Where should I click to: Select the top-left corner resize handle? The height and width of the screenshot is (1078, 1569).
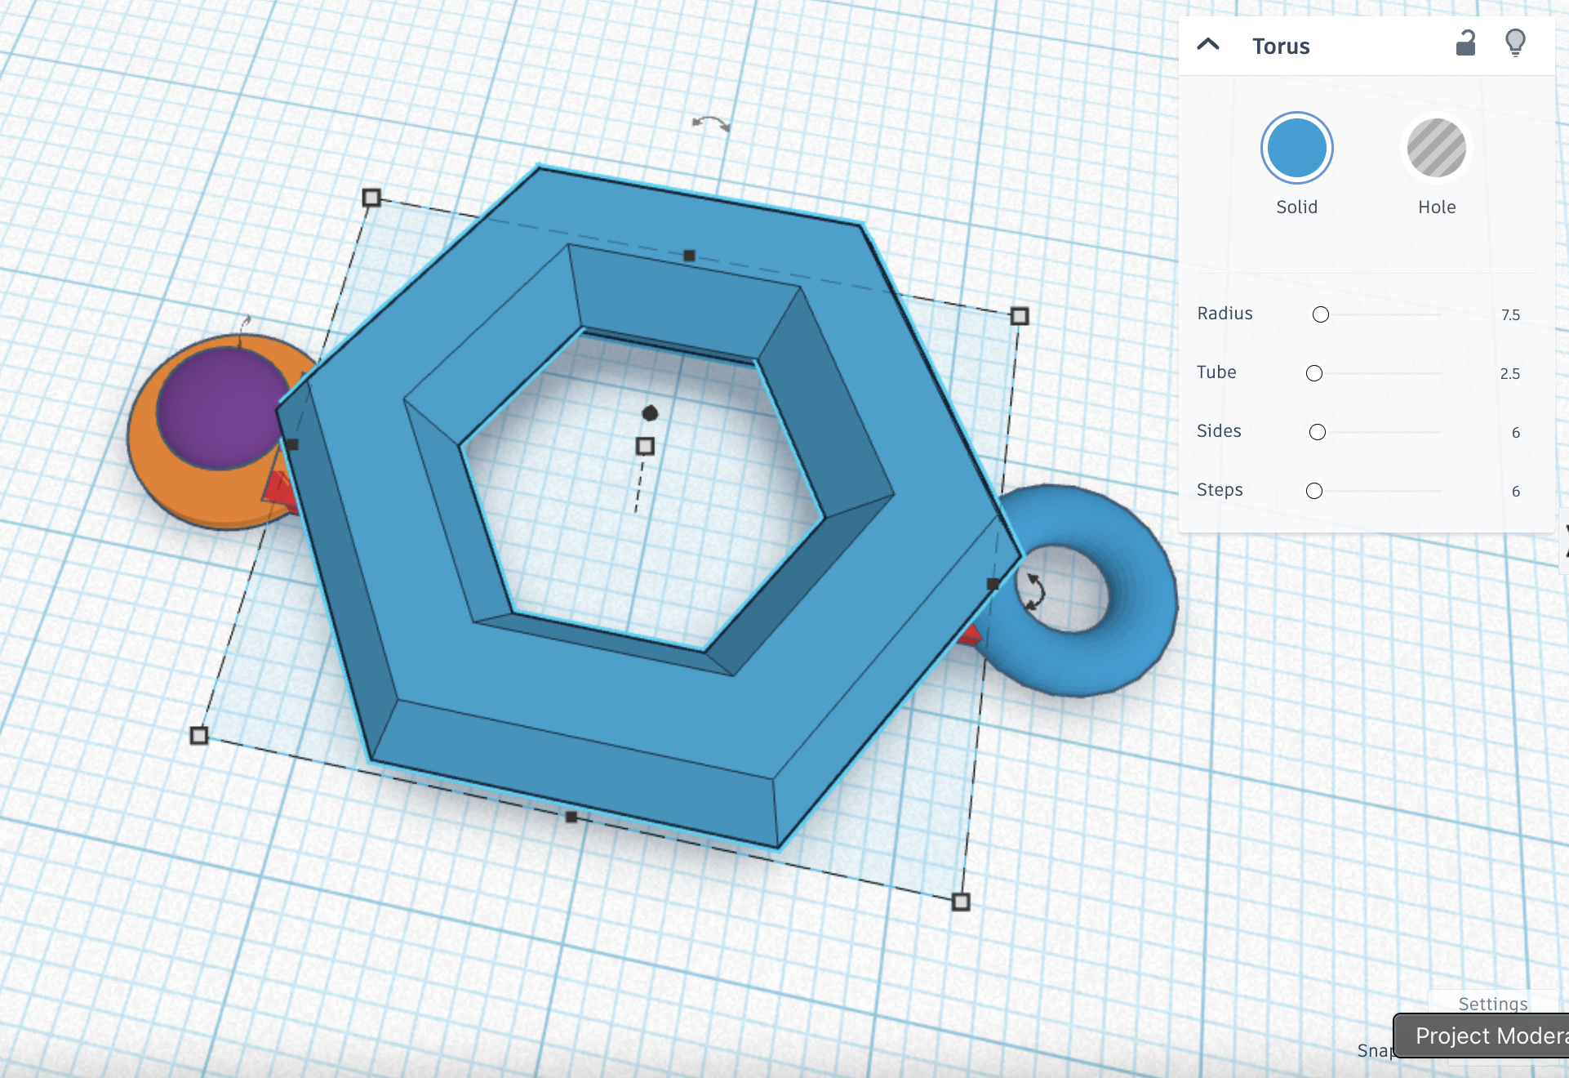pyautogui.click(x=371, y=198)
